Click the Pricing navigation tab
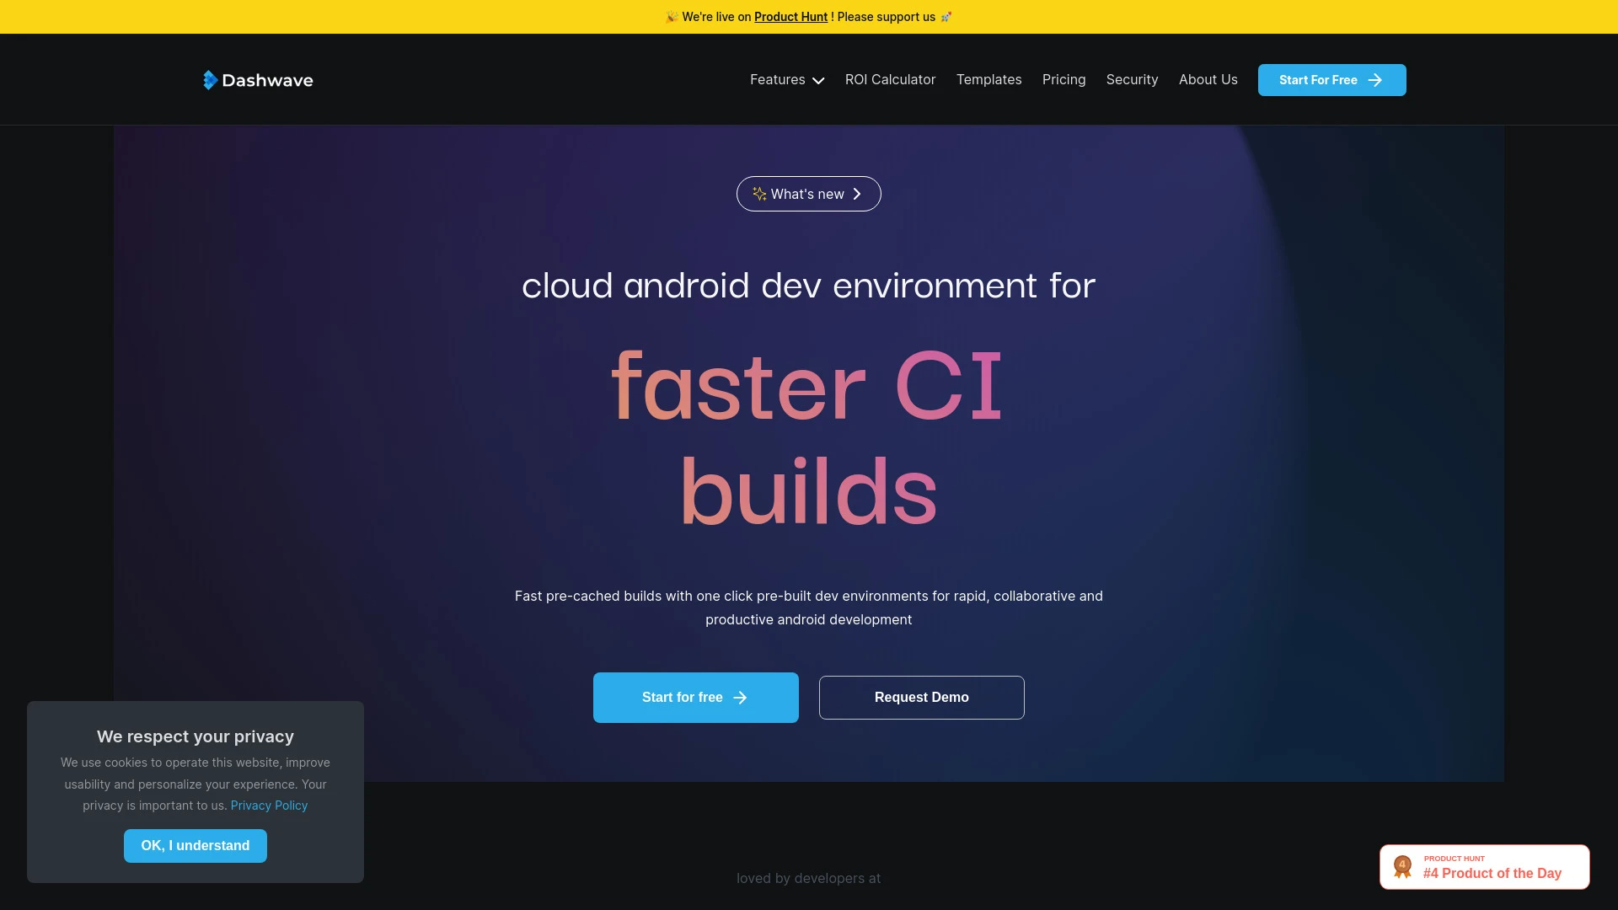The image size is (1618, 910). pyautogui.click(x=1063, y=79)
